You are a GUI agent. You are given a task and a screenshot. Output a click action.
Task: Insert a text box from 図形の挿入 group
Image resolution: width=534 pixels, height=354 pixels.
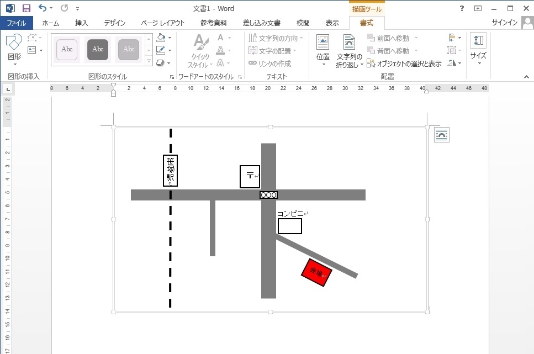coord(32,50)
